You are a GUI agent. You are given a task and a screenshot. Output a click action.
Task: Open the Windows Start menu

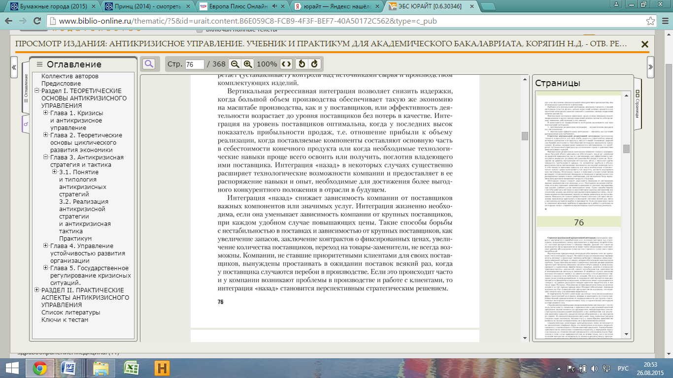click(12, 368)
